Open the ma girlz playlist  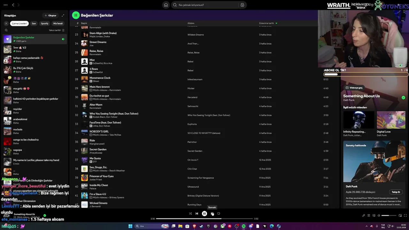pos(35,90)
